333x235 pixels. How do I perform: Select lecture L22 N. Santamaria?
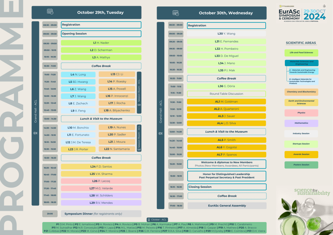click(x=117, y=149)
